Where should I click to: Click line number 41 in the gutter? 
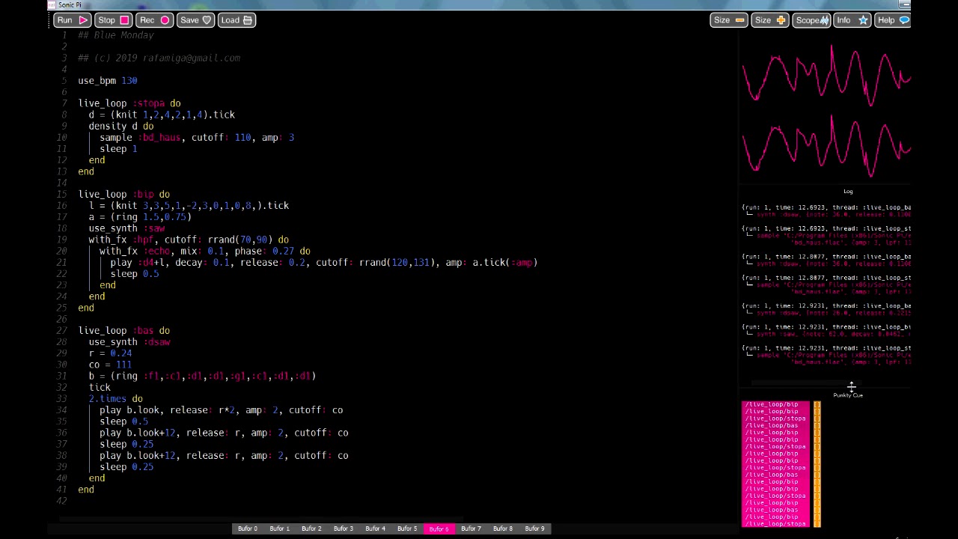point(62,490)
